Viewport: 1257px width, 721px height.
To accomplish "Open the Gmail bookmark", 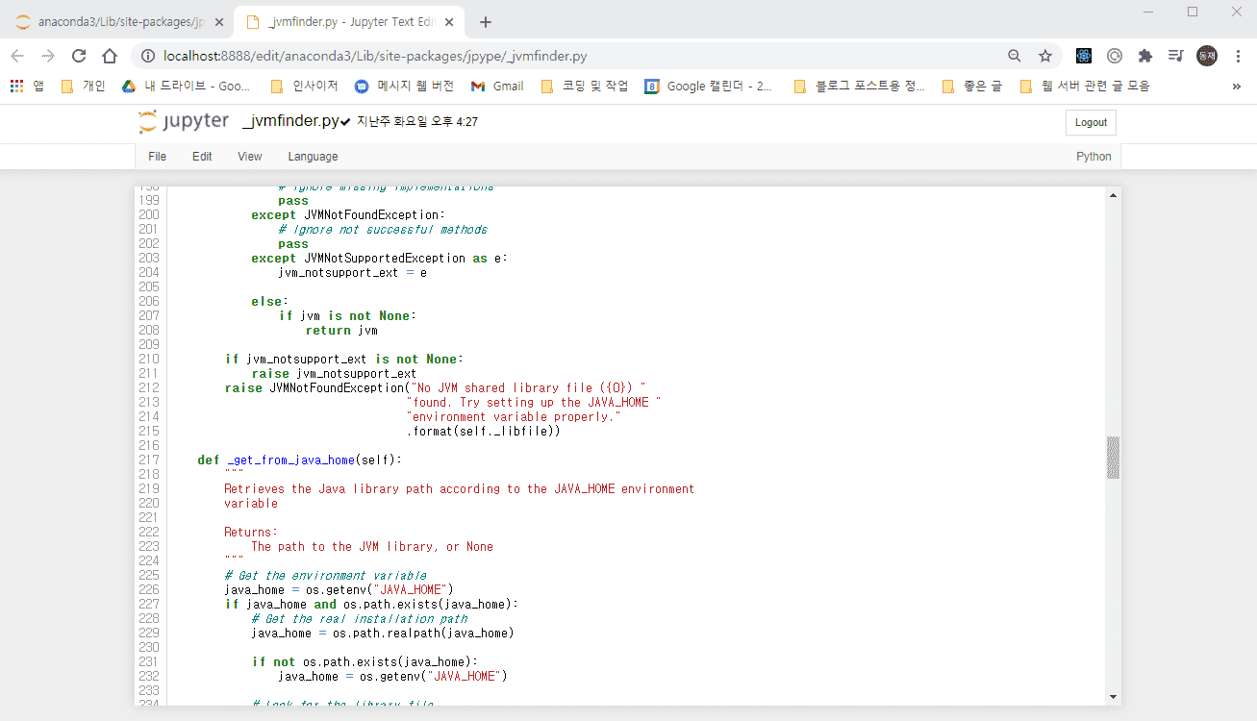I will point(497,86).
